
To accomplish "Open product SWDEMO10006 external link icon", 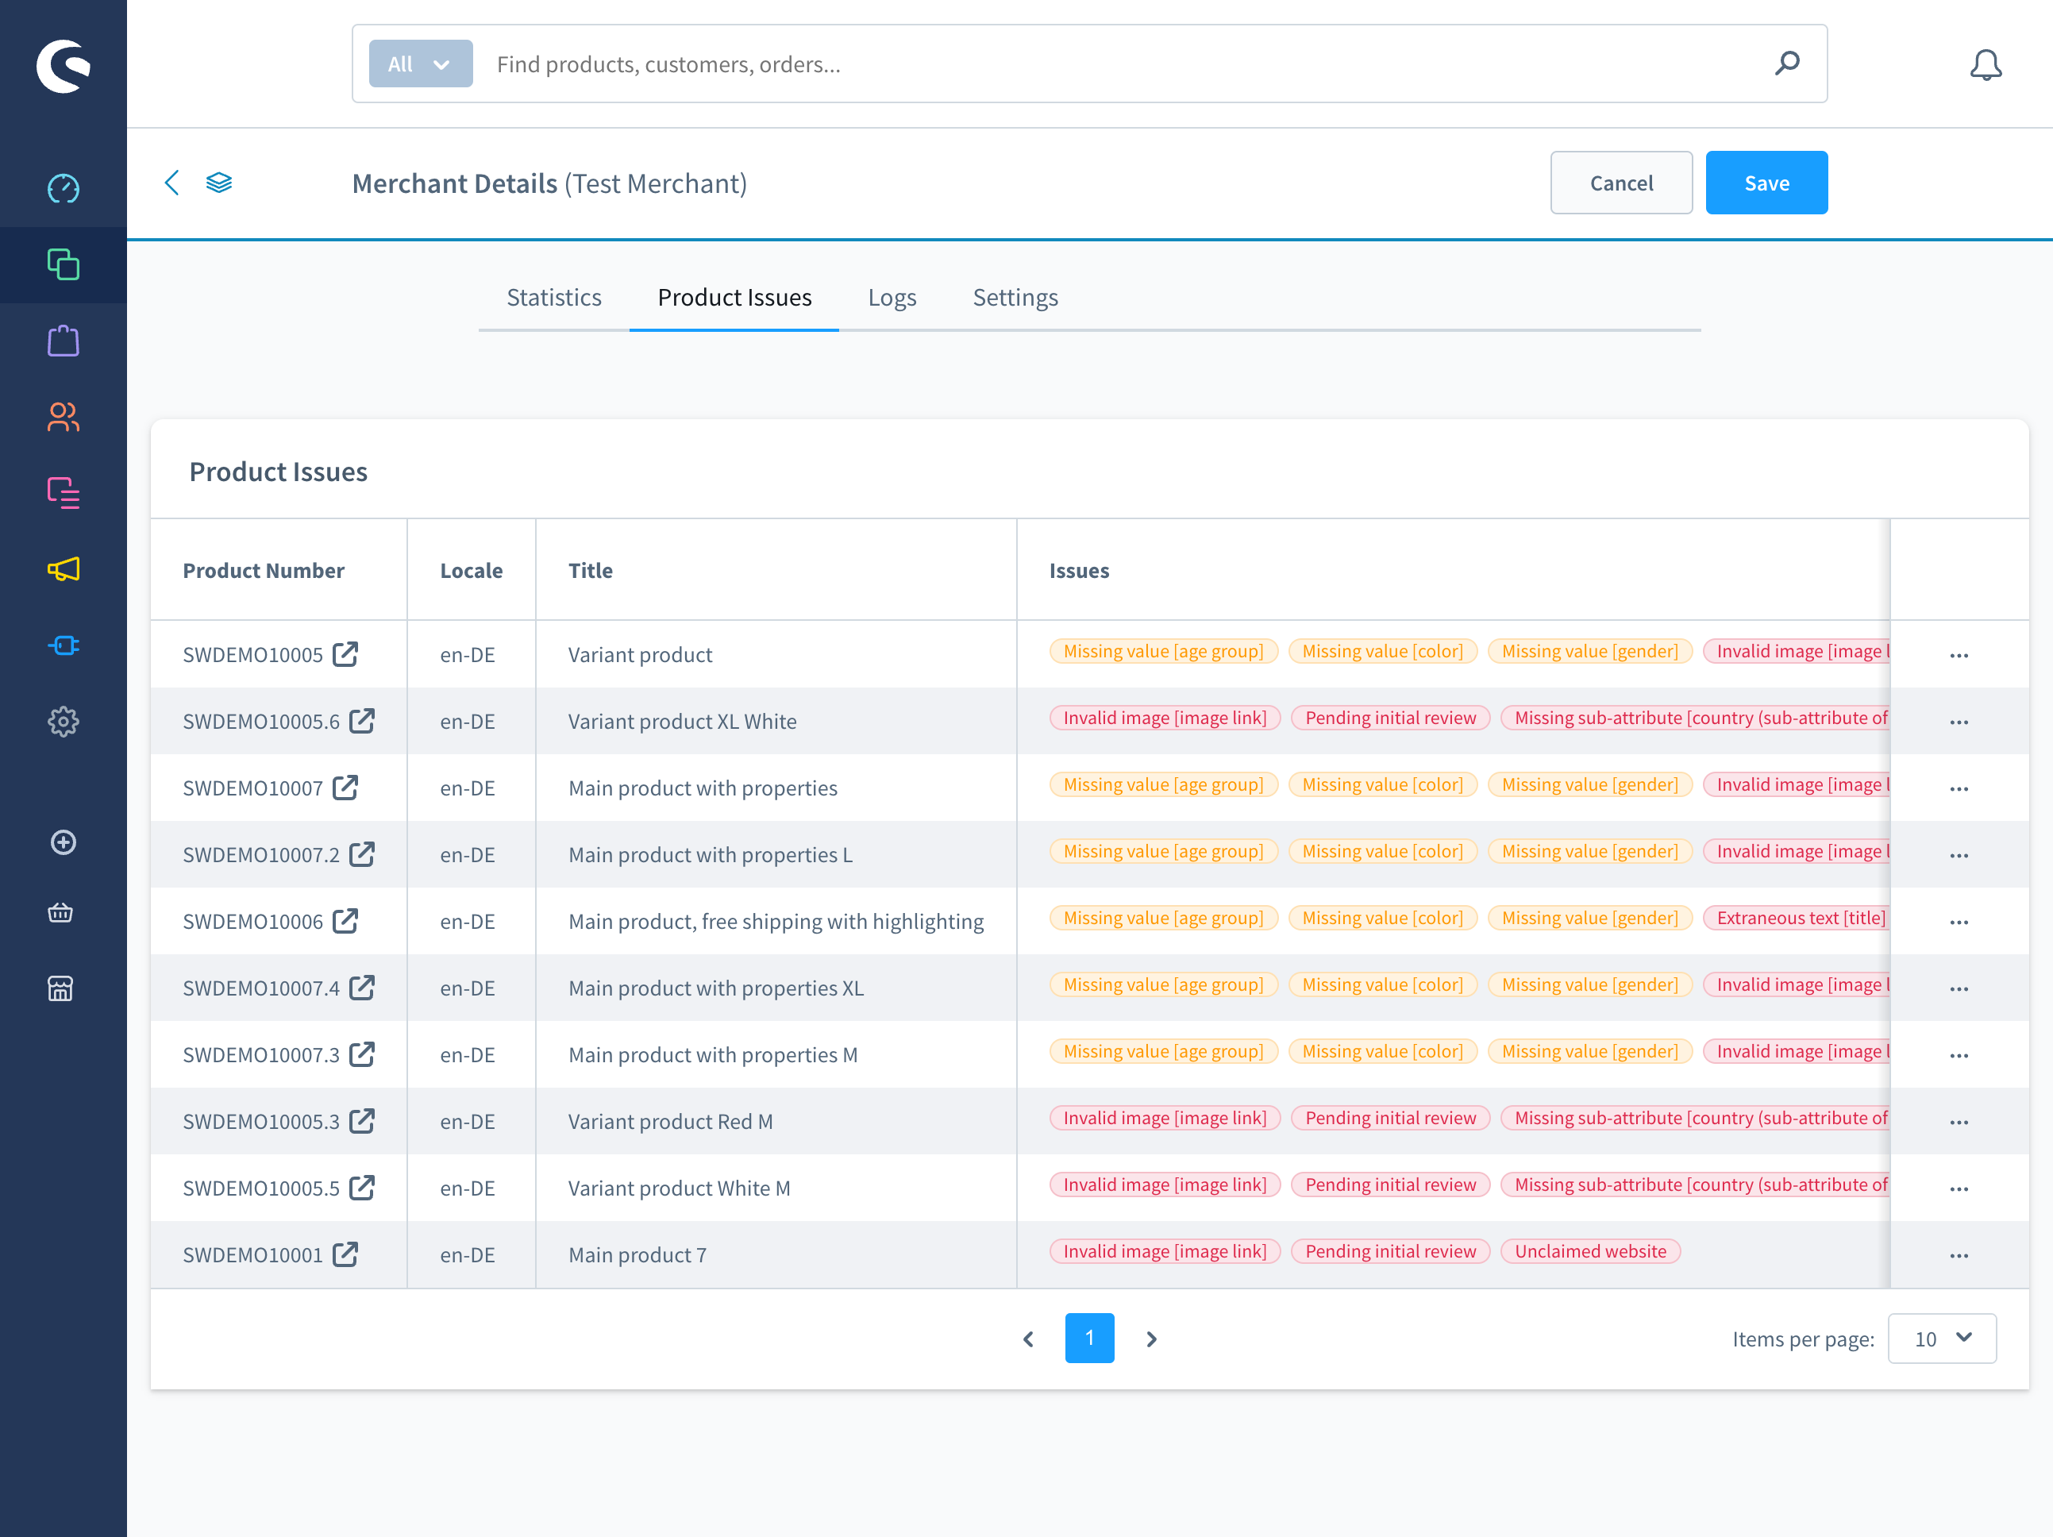I will click(x=345, y=922).
